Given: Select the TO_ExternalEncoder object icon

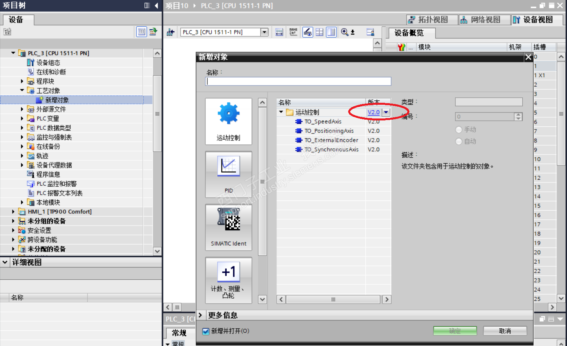Looking at the screenshot, I should coord(299,140).
